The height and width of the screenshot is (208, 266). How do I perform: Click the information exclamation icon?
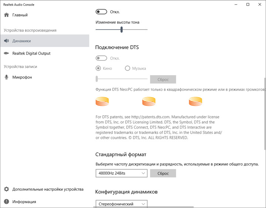pos(6,202)
